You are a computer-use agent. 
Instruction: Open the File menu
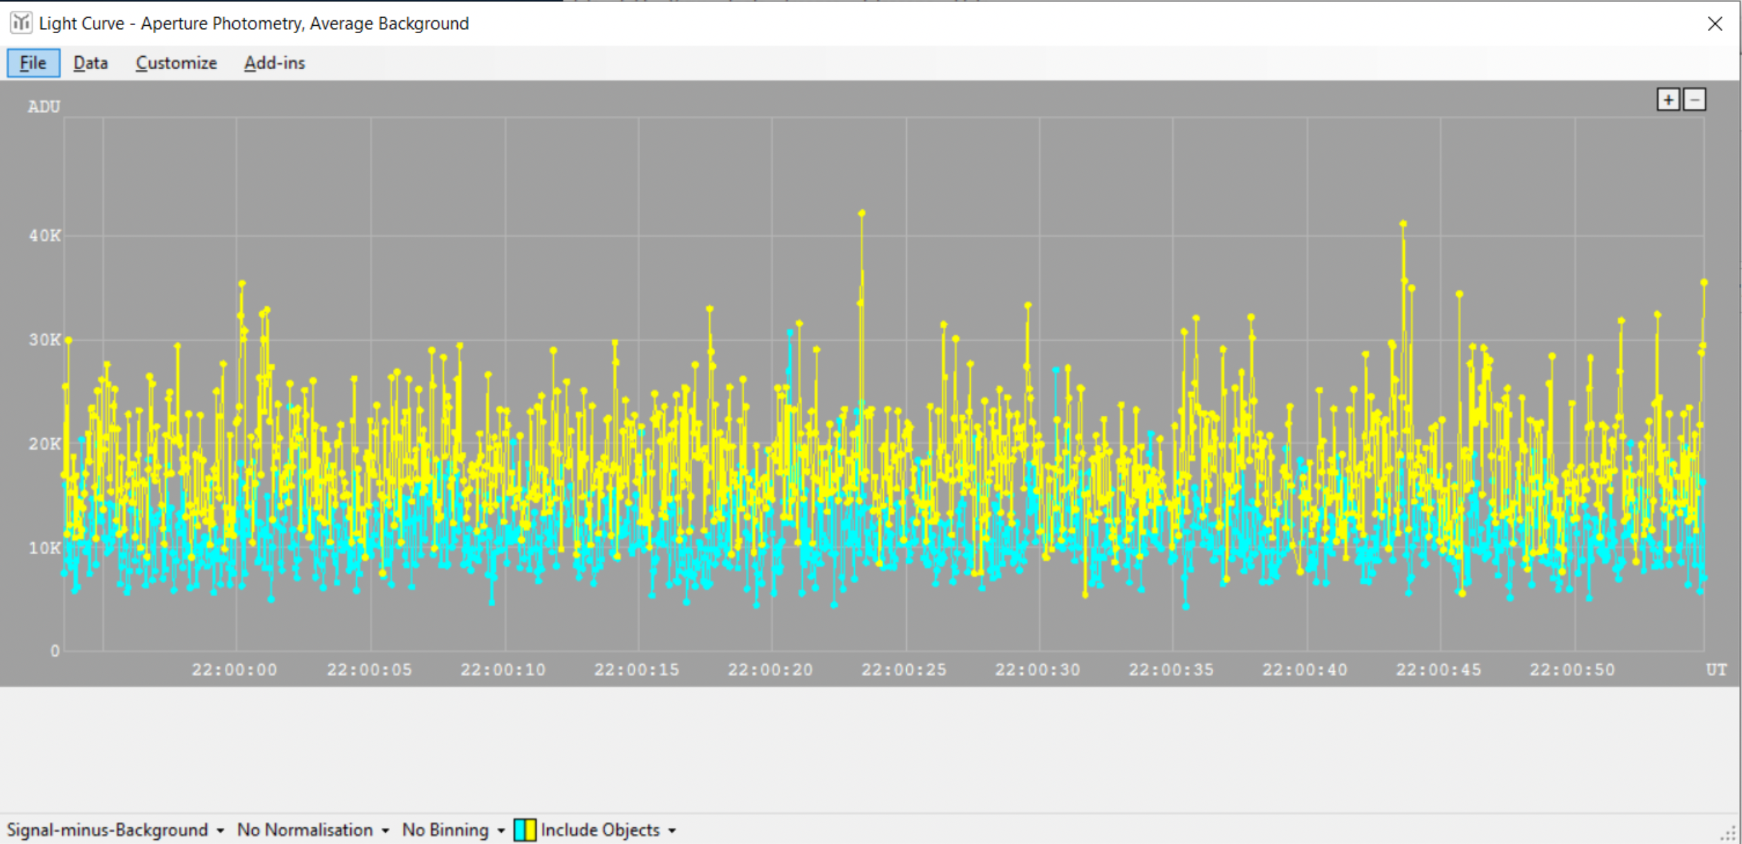(x=33, y=63)
